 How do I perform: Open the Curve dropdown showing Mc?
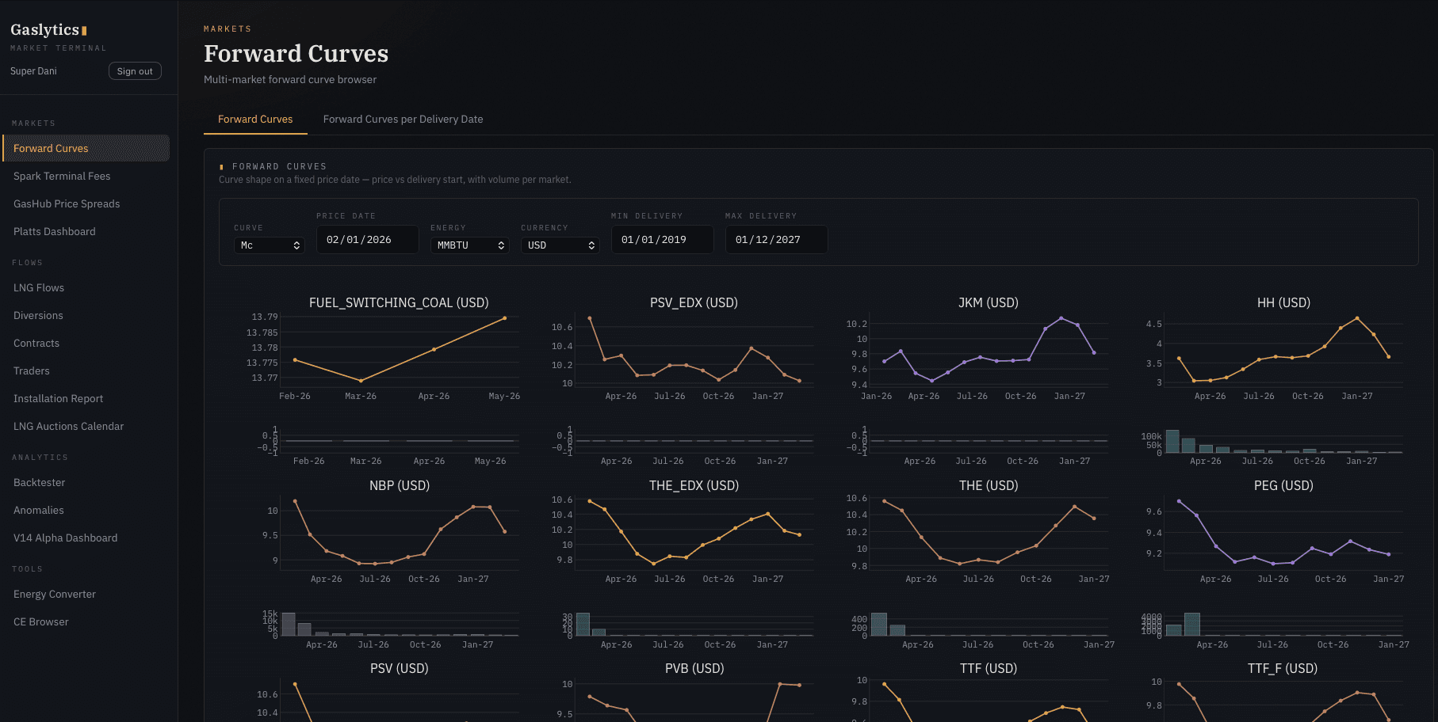coord(270,245)
